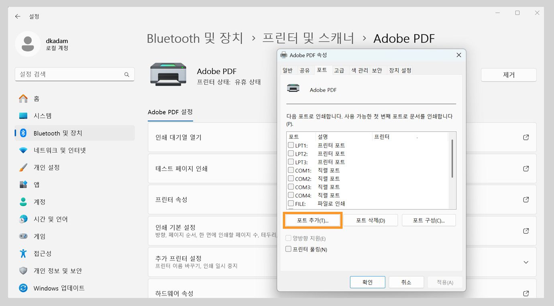The height and width of the screenshot is (306, 554).
Task: Expand the collapsed settings row chevron
Action: pyautogui.click(x=526, y=262)
